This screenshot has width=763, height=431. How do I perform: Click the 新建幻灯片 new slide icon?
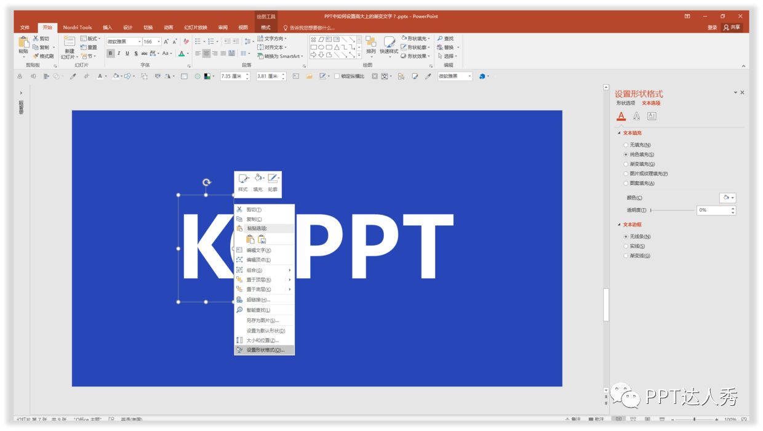pos(69,41)
